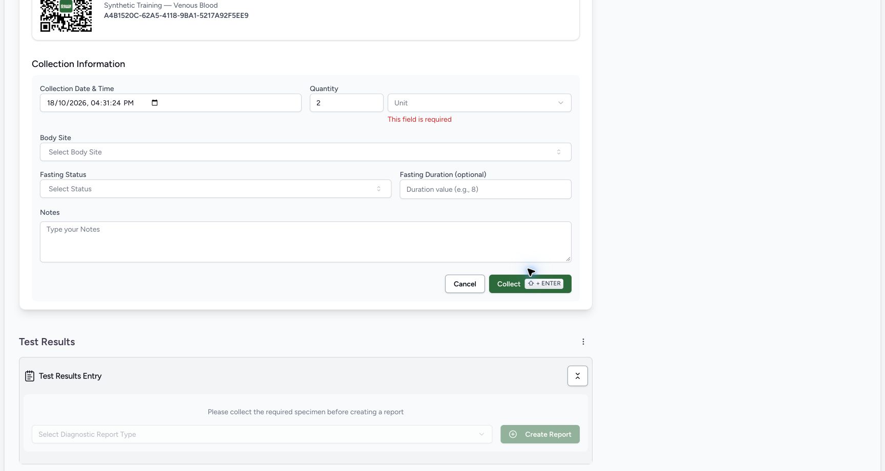This screenshot has width=885, height=471.
Task: Open Select Diagnostic Report Type dropdown
Action: click(262, 434)
